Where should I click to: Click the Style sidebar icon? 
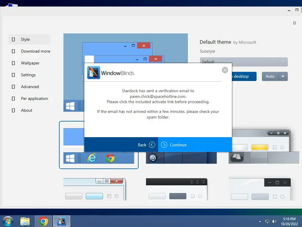click(13, 39)
